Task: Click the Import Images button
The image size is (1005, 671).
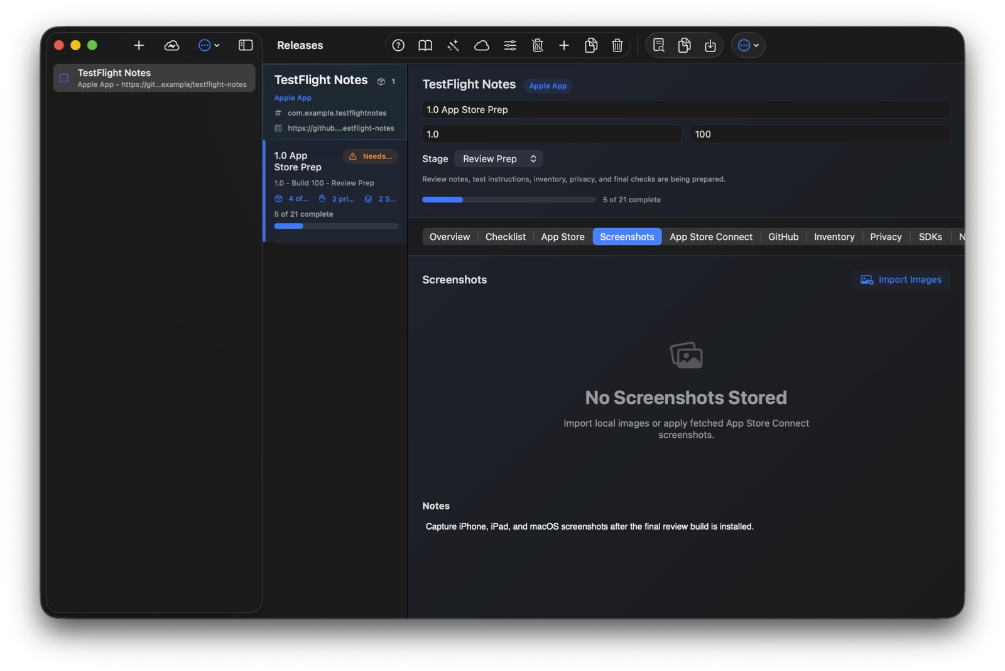Action: pyautogui.click(x=901, y=280)
